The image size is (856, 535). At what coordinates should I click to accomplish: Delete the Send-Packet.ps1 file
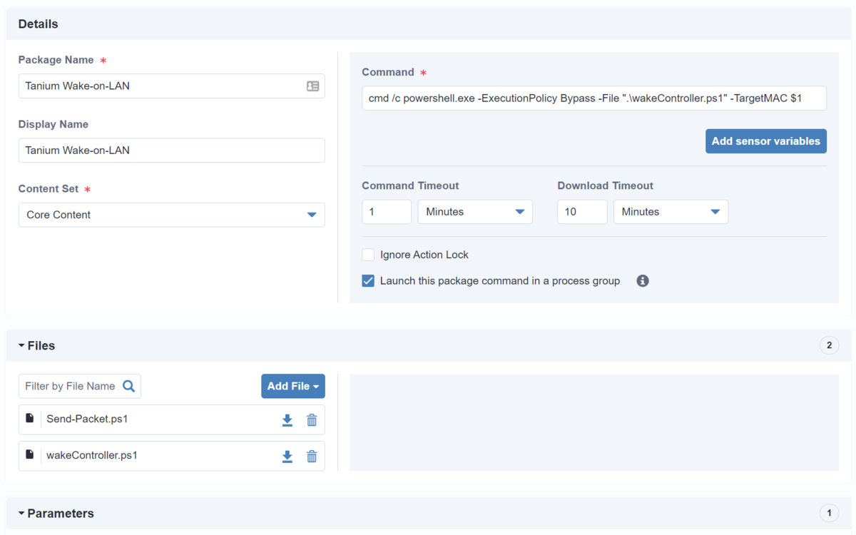coord(312,420)
